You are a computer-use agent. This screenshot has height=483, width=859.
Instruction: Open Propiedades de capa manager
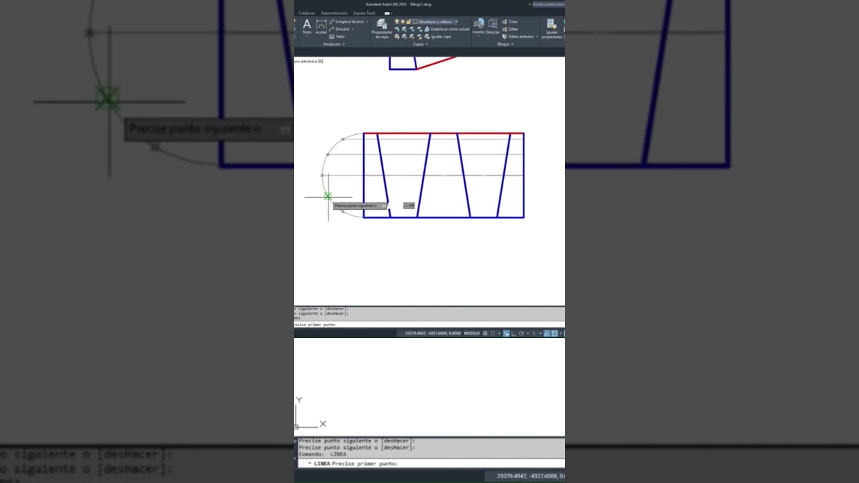(382, 29)
